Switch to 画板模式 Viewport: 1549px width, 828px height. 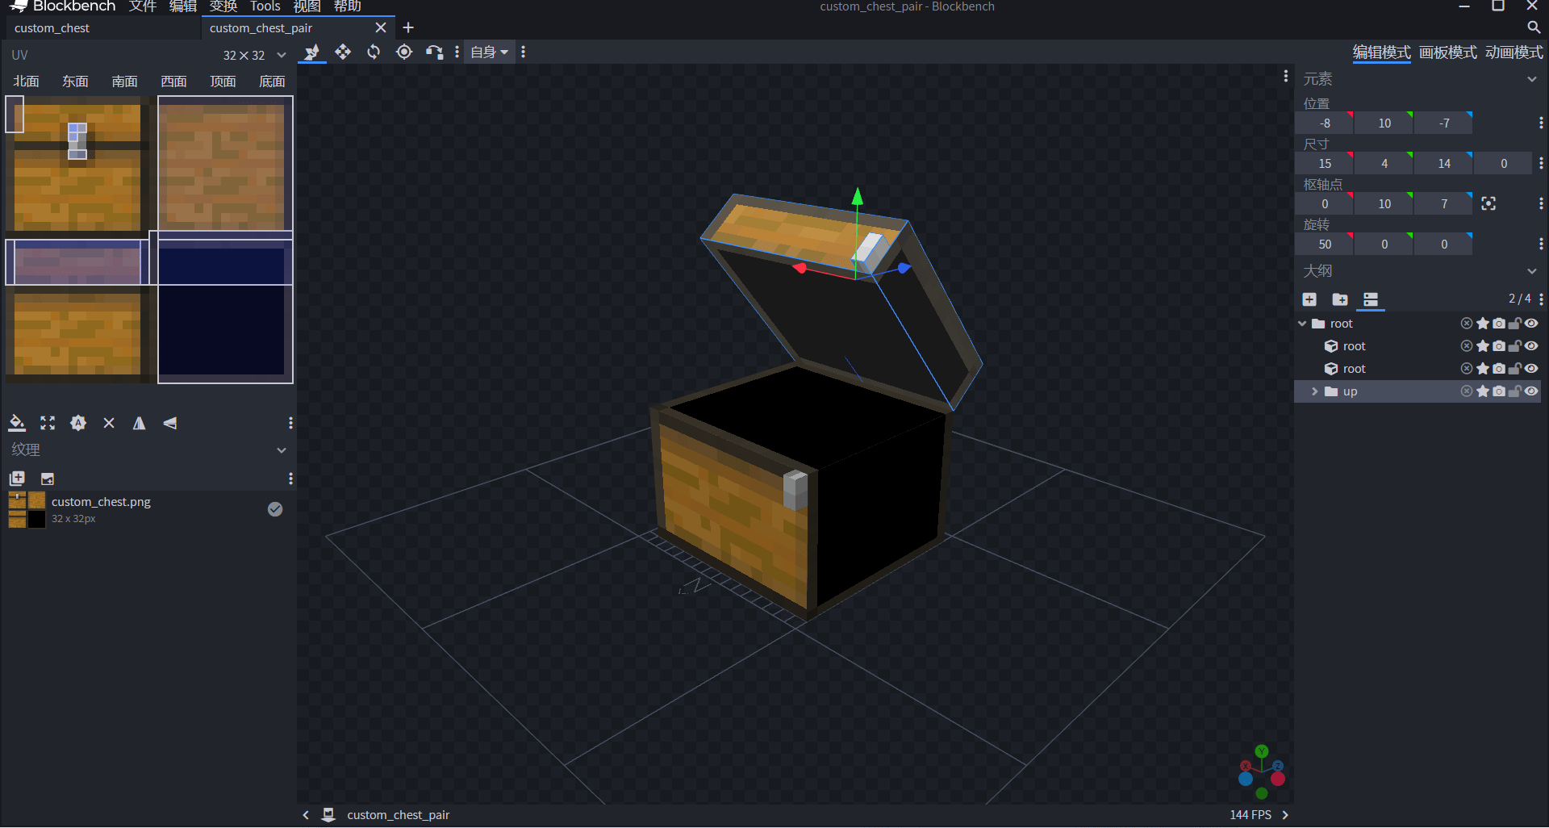(x=1448, y=52)
